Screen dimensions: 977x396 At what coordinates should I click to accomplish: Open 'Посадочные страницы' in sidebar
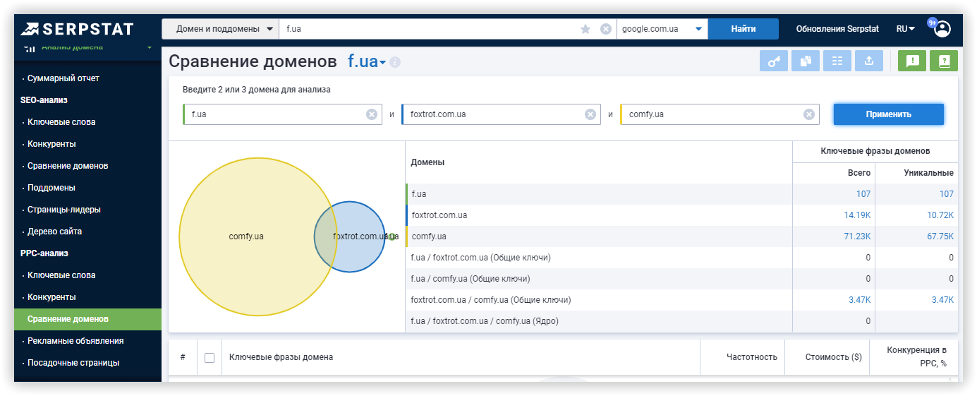pos(73,363)
